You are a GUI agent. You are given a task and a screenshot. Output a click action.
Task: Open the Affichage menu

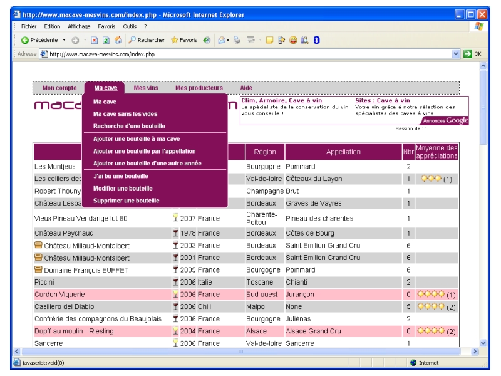[x=79, y=26]
